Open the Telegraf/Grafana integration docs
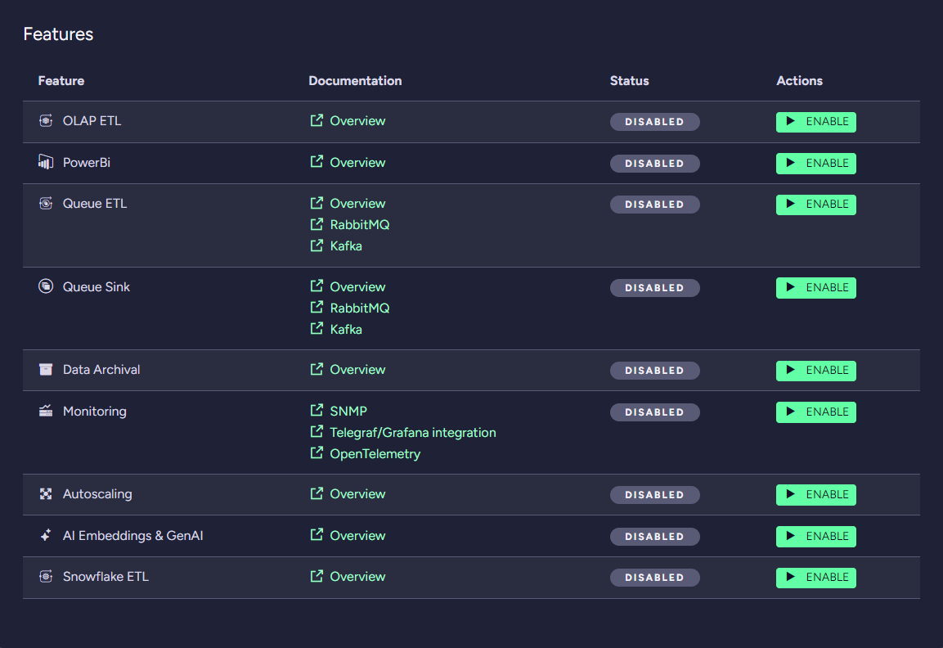This screenshot has width=943, height=648. point(412,433)
